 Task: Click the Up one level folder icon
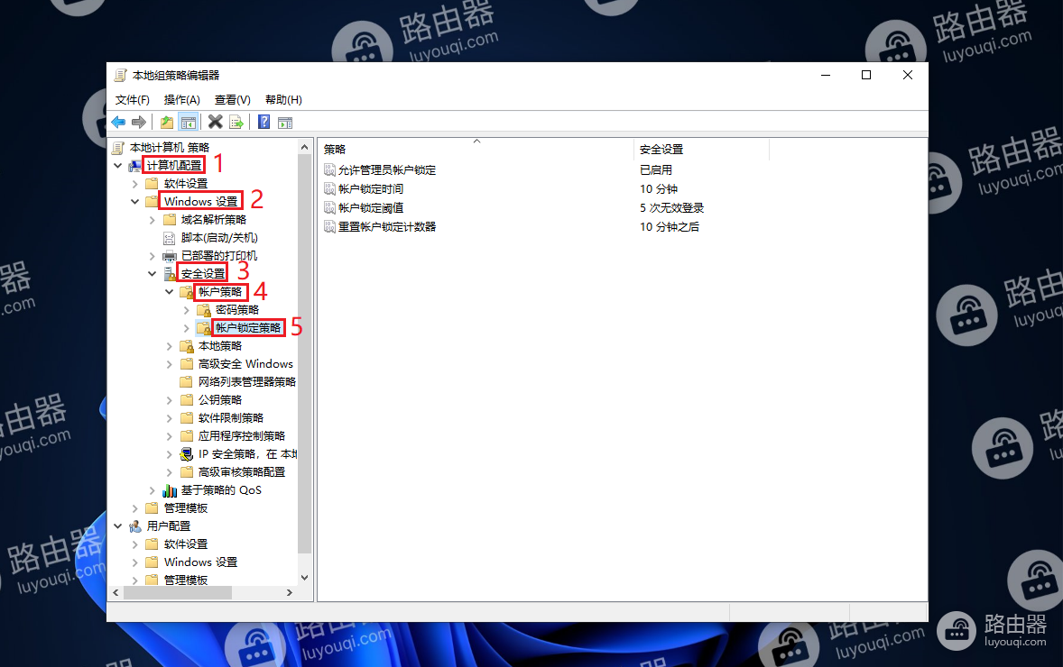[x=167, y=122]
